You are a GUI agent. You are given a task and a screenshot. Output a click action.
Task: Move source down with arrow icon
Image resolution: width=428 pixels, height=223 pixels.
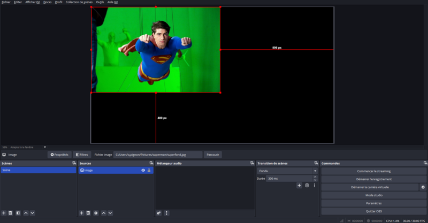click(x=110, y=213)
